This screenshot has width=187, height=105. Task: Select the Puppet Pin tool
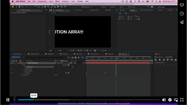click(65, 7)
